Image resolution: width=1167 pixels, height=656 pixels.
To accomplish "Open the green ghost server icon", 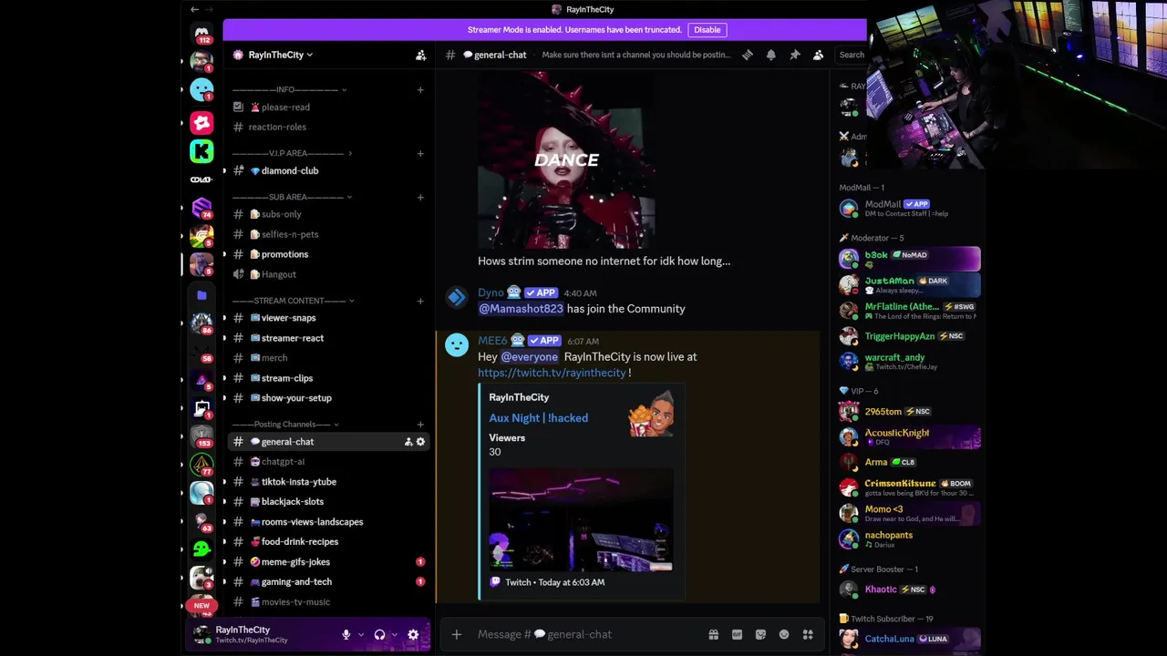I will click(201, 548).
